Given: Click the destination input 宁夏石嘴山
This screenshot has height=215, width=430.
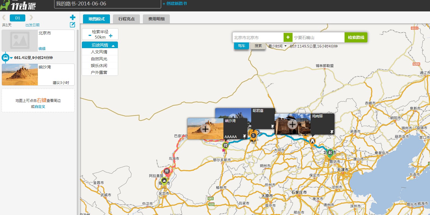Looking at the screenshot, I should pos(318,38).
